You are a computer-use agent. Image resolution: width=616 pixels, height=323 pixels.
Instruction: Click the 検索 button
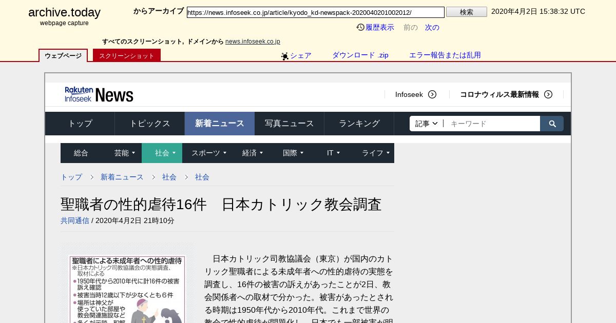click(x=467, y=12)
